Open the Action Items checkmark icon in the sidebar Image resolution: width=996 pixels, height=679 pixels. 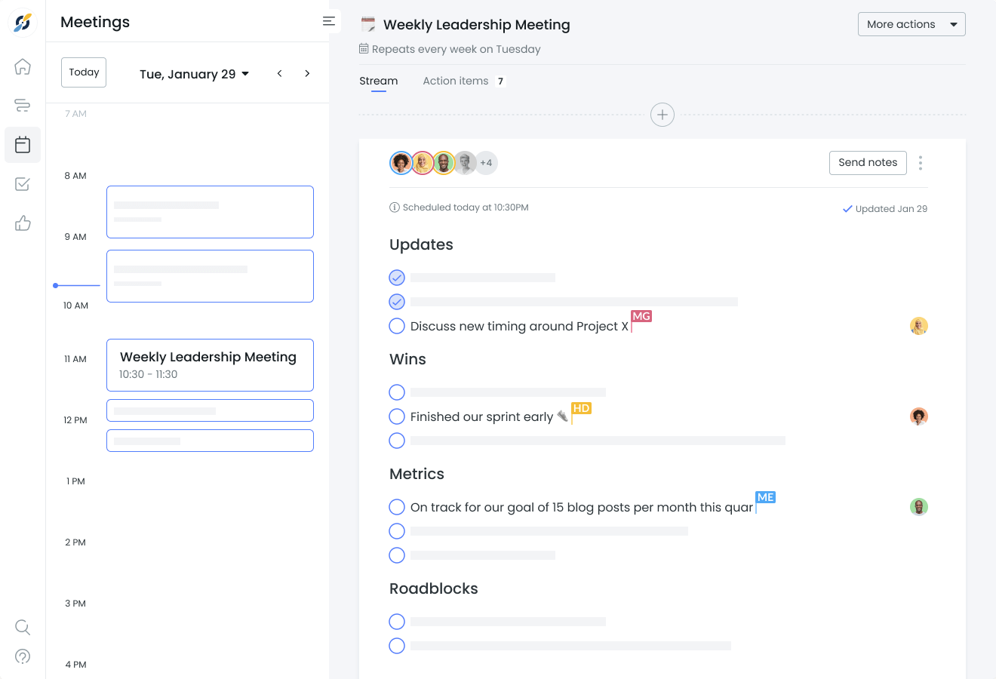(x=23, y=184)
